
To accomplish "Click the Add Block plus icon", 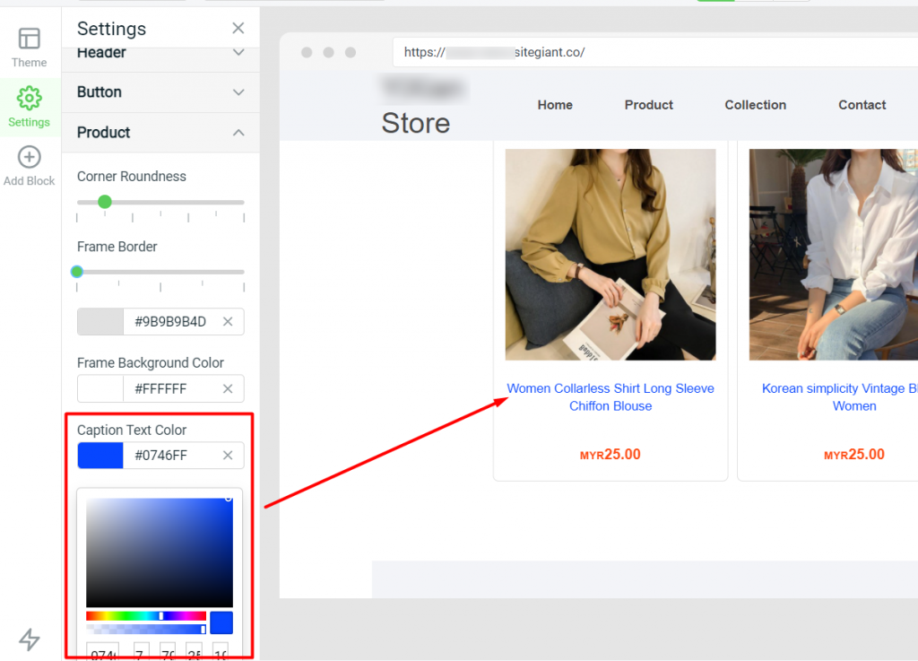I will pos(30,157).
